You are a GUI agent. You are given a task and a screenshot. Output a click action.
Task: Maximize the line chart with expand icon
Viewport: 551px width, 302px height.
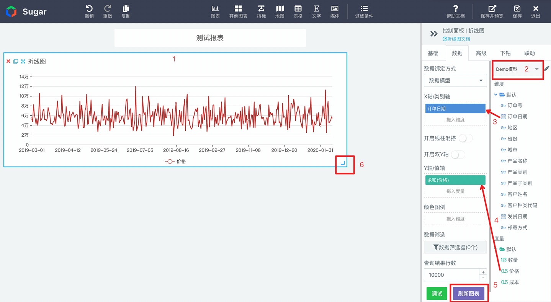(x=23, y=61)
